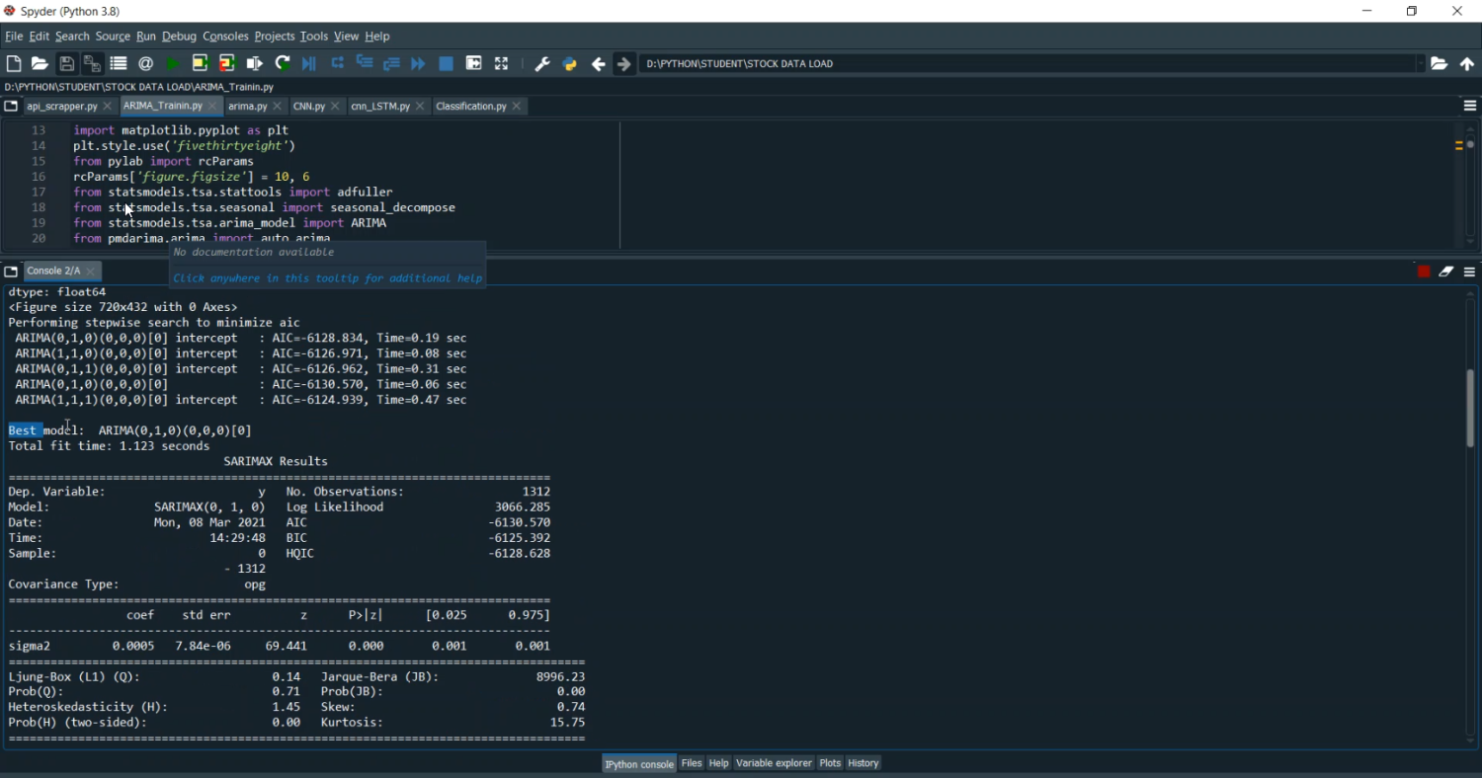Image resolution: width=1482 pixels, height=778 pixels.
Task: Click the tooltip link for additional help
Action: [x=327, y=278]
